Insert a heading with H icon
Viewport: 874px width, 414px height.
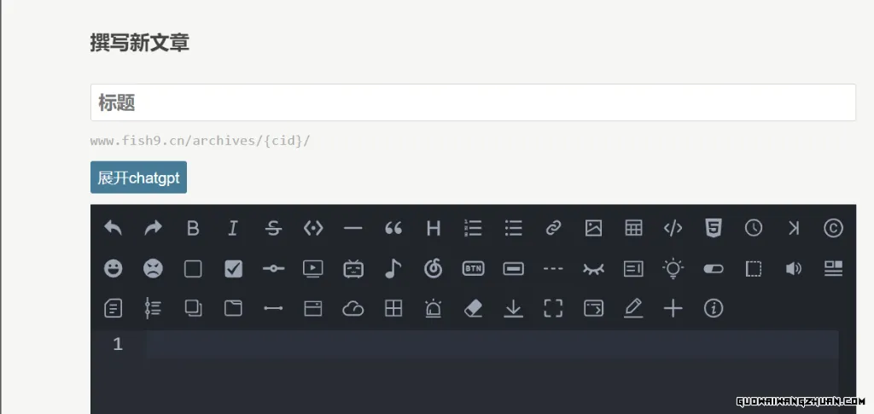point(433,228)
